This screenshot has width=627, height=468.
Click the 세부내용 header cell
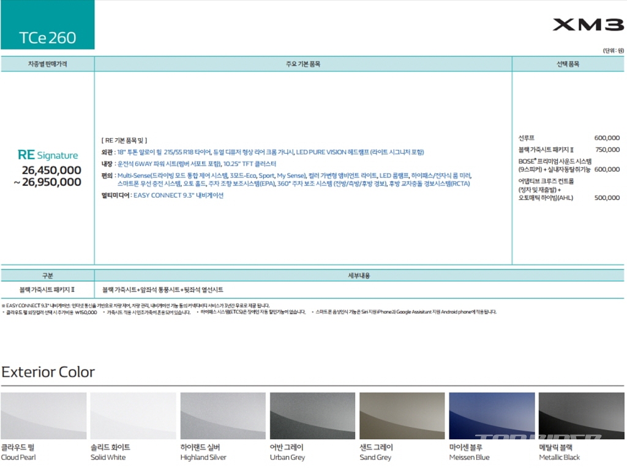pos(359,276)
